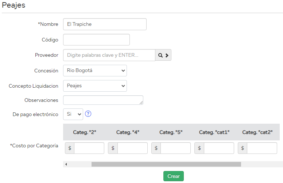
Task: Select the Observaciones text area
Action: 103,100
